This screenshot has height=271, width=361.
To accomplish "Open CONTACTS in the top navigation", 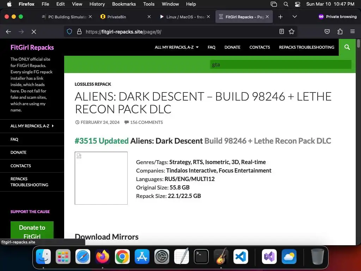I will [259, 47].
